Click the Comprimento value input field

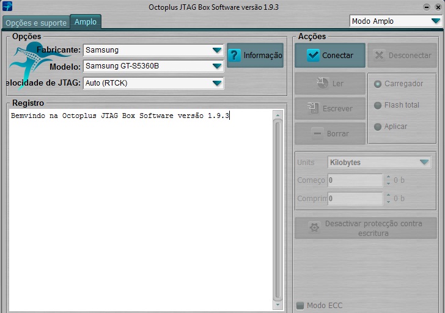click(355, 199)
